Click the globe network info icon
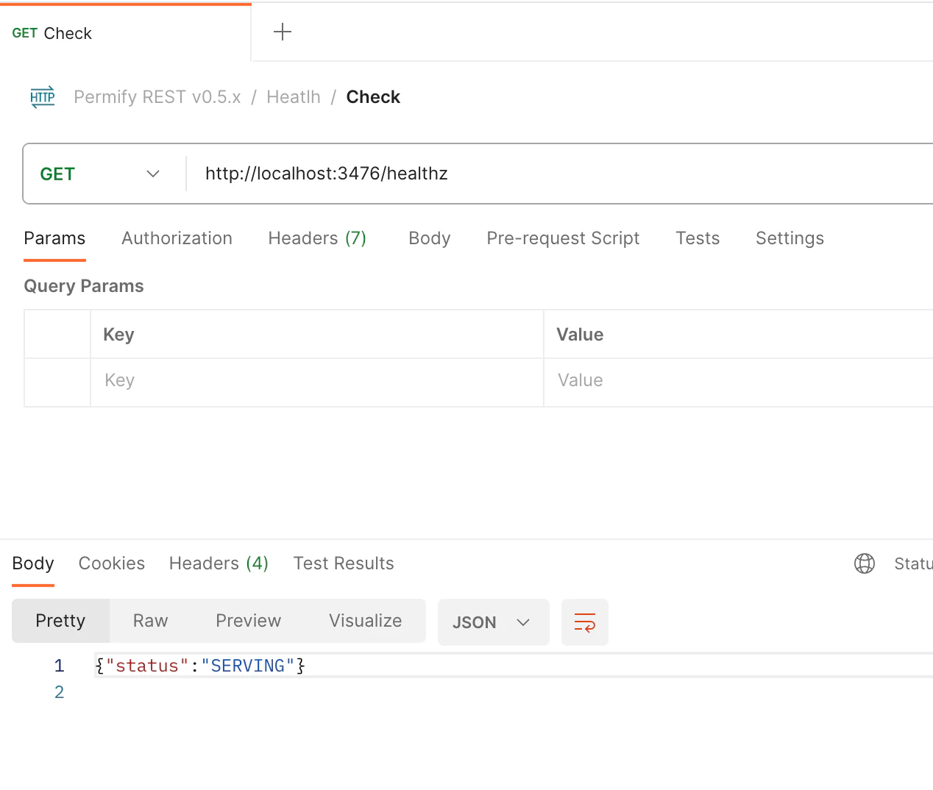Screen dimensions: 933x790 click(864, 563)
